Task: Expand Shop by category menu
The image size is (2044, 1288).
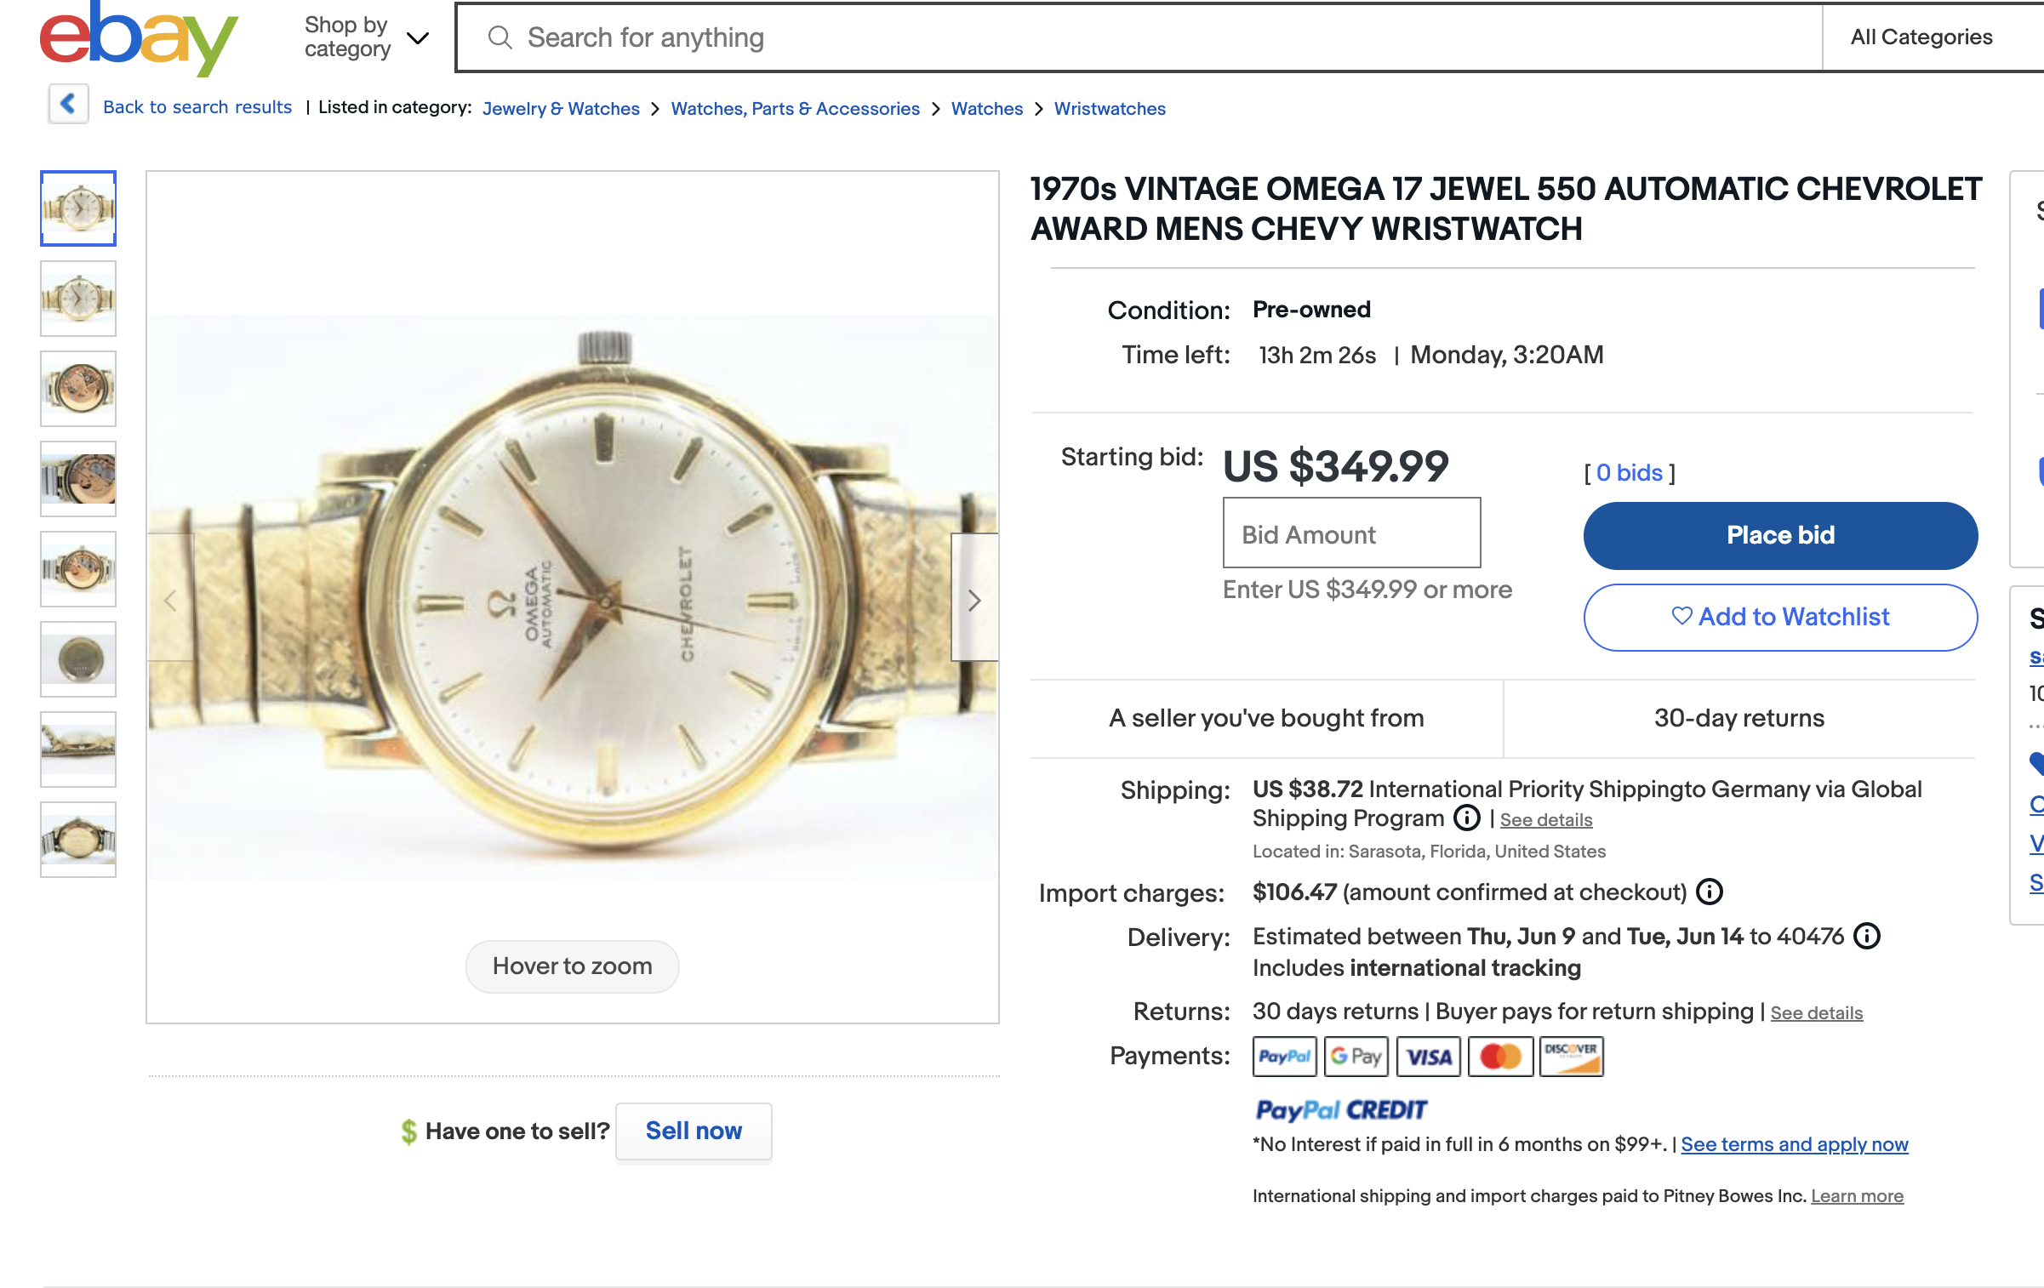Action: (x=366, y=37)
